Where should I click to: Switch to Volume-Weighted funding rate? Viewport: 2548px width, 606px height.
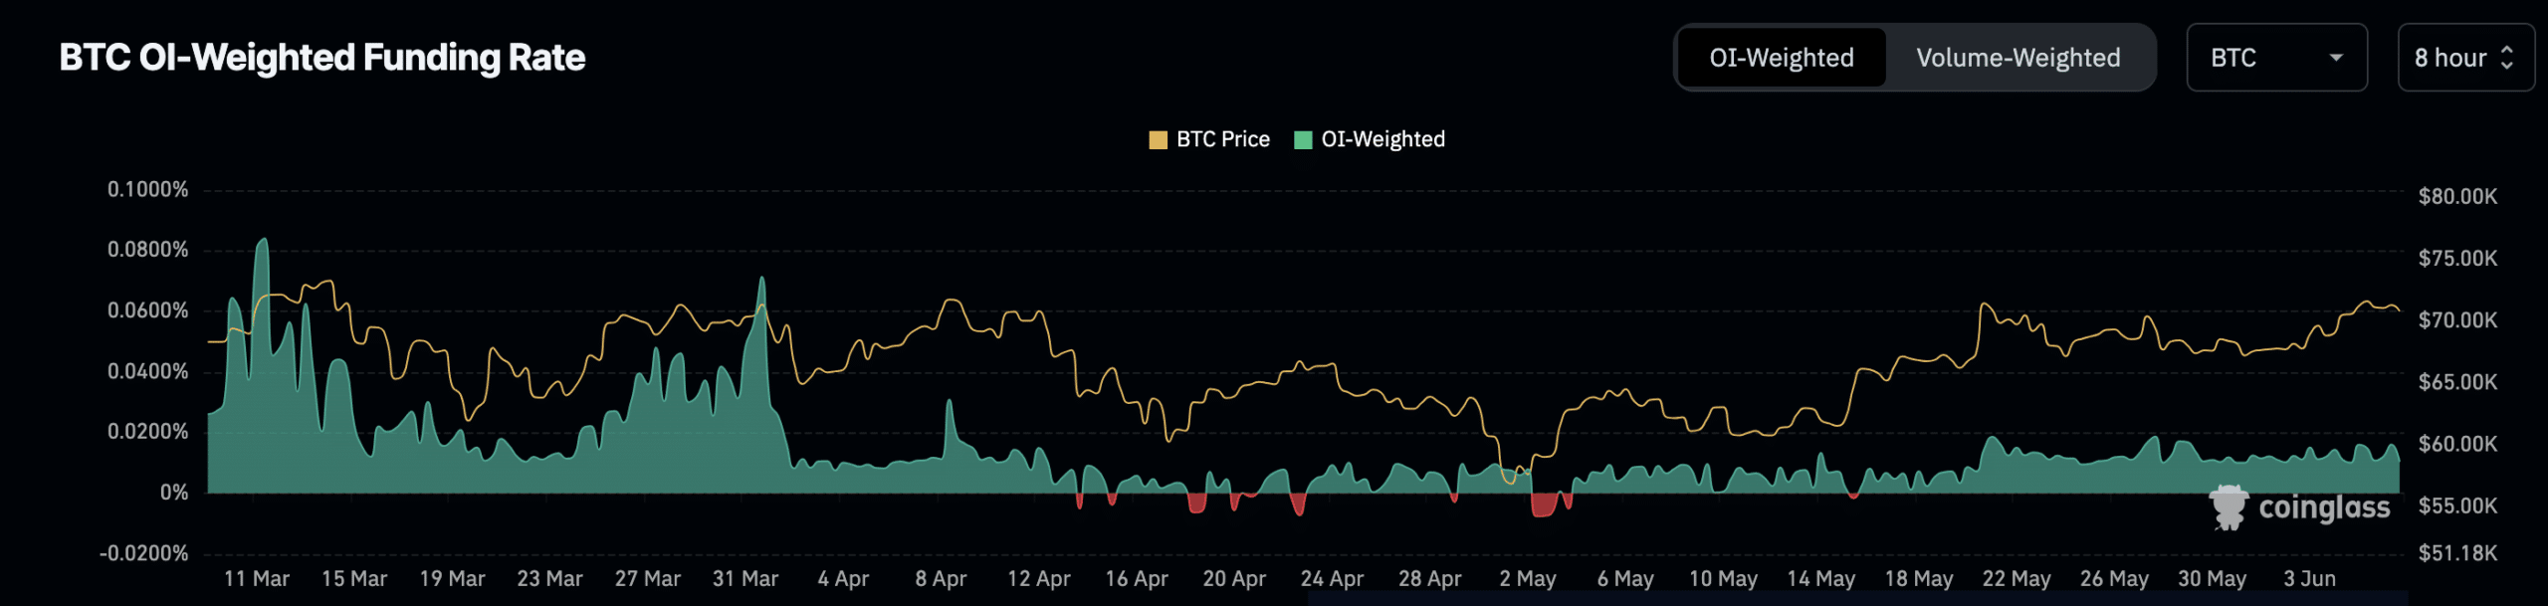[2018, 58]
